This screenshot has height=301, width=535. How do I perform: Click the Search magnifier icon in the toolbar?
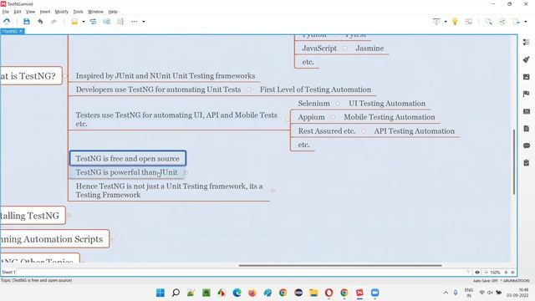pos(488,22)
